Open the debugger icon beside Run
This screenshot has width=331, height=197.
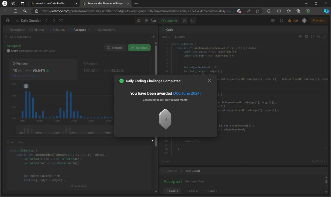click(138, 21)
